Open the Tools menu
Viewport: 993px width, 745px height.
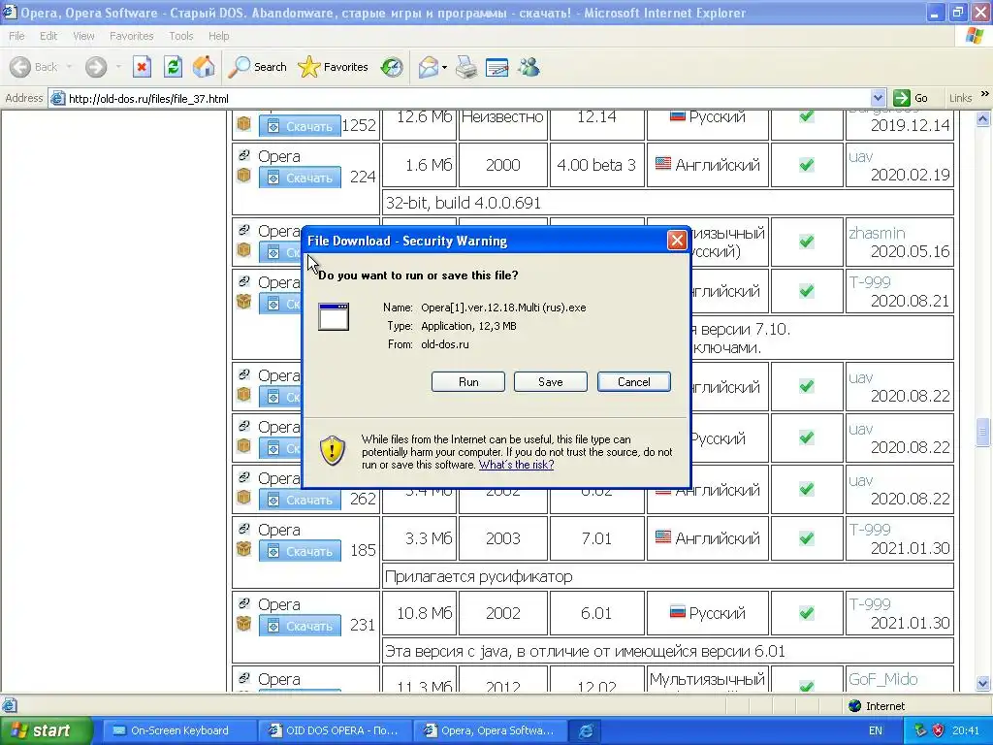pos(180,36)
